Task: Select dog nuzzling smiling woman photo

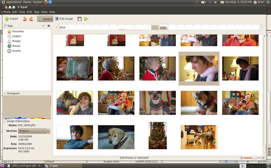Action: 75,103
